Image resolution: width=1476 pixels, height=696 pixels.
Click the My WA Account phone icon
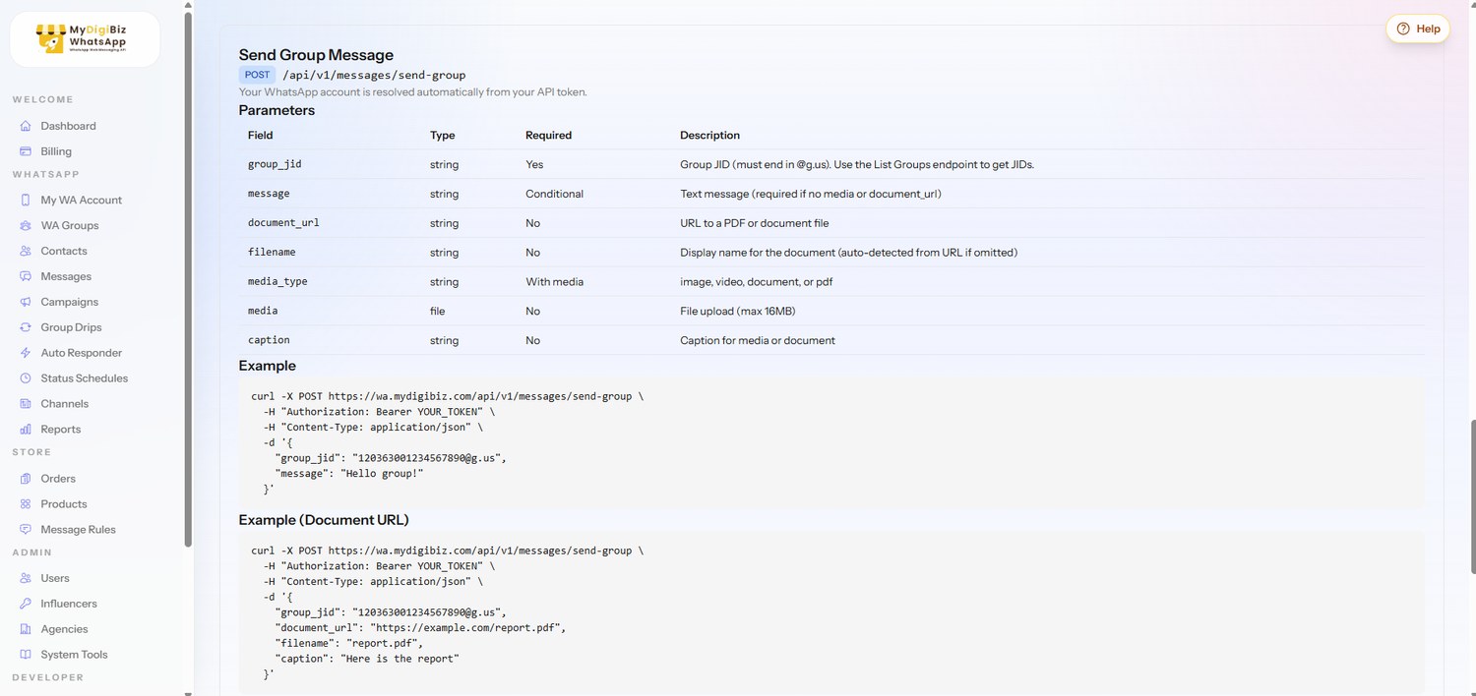pyautogui.click(x=26, y=200)
